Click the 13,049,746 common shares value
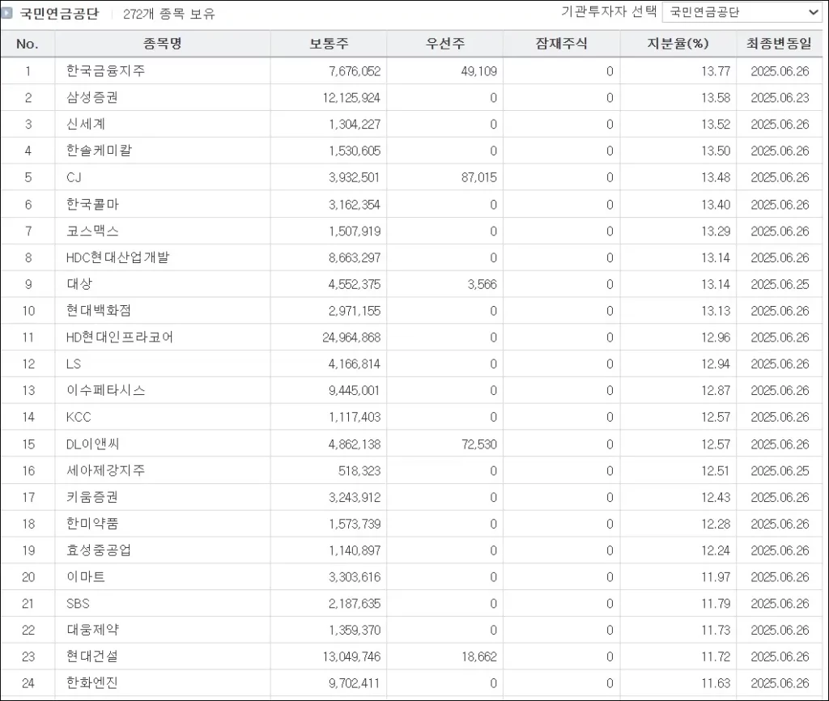This screenshot has height=701, width=829. pyautogui.click(x=351, y=656)
